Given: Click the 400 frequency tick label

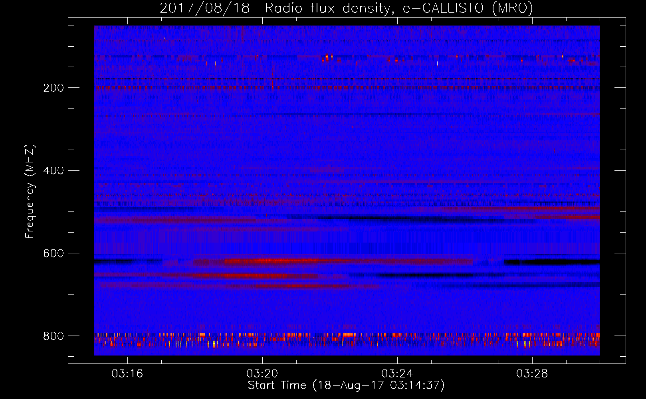Looking at the screenshot, I should (54, 171).
